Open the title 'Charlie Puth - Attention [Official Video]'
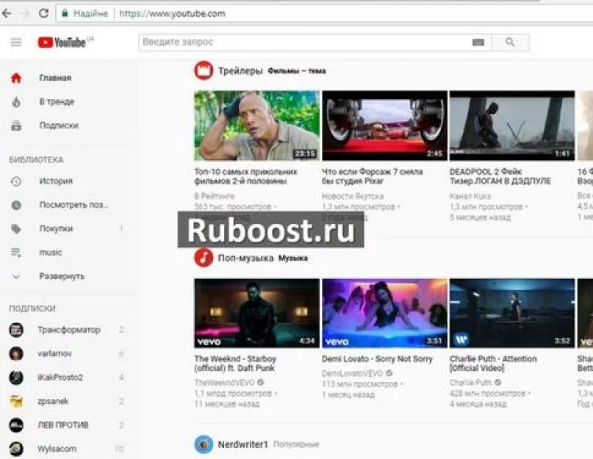Image resolution: width=593 pixels, height=459 pixels. pos(493,364)
